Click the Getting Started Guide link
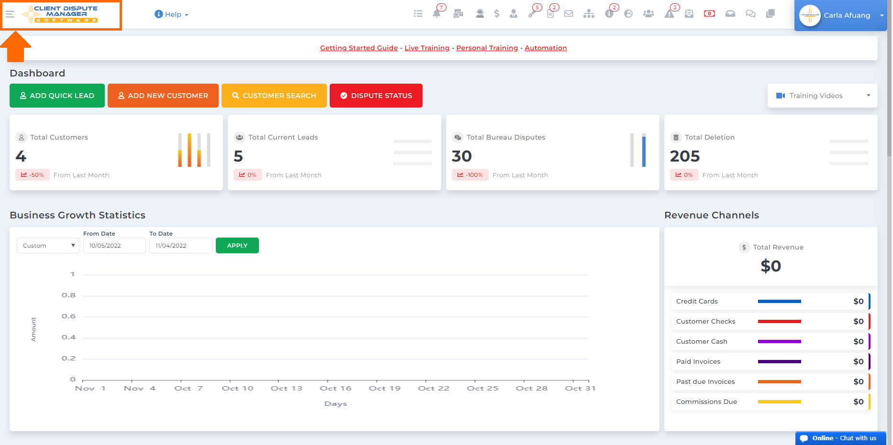The image size is (893, 445). [x=359, y=48]
